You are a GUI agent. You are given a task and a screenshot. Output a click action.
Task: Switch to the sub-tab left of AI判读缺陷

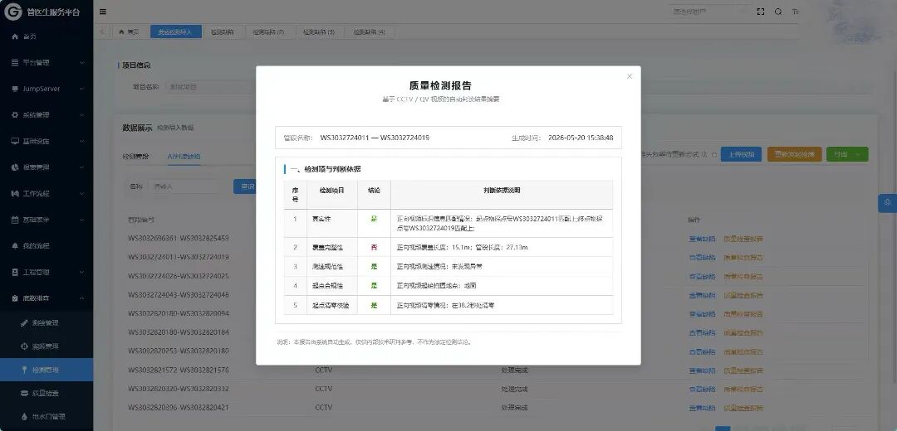(x=135, y=156)
